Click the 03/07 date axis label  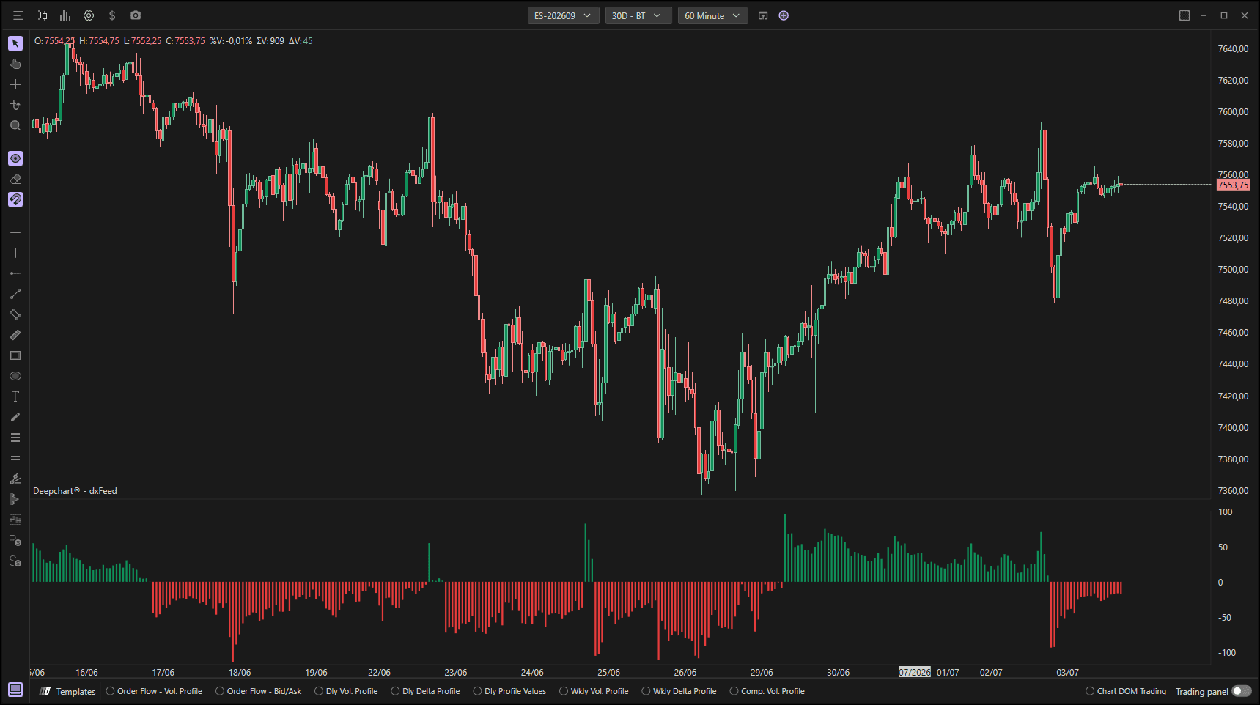pyautogui.click(x=1067, y=672)
